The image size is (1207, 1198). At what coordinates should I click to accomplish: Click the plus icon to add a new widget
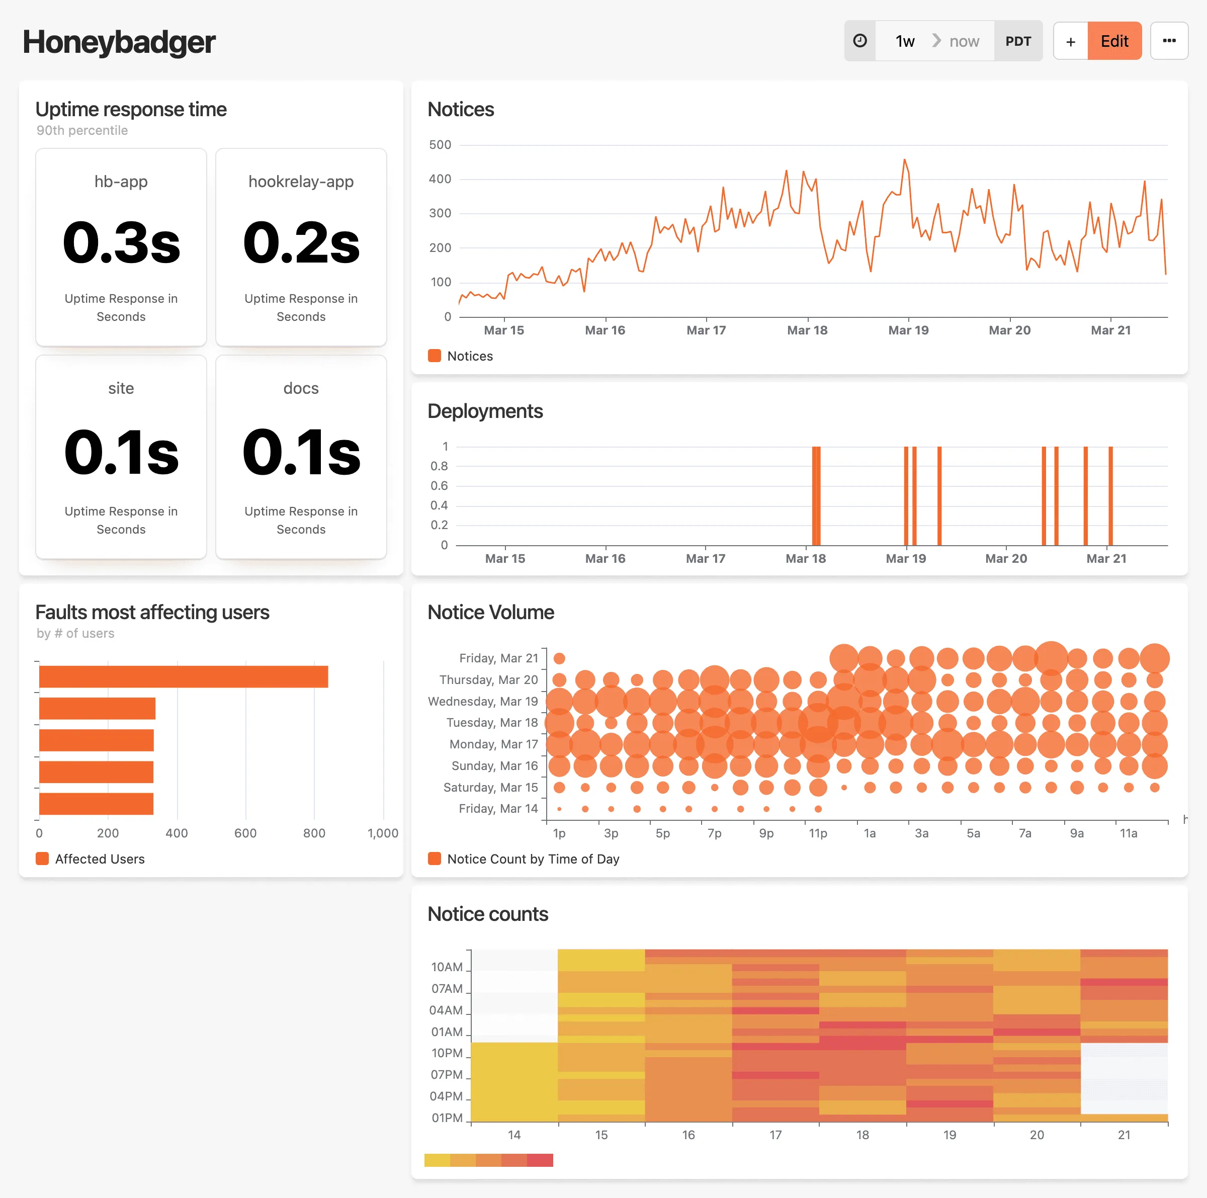tap(1070, 41)
